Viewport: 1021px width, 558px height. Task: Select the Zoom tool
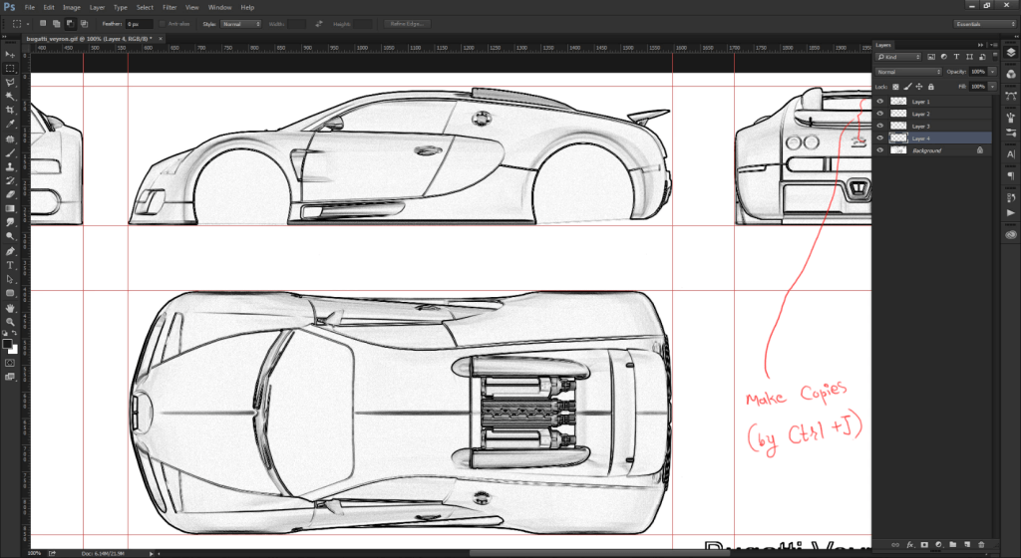[10, 322]
